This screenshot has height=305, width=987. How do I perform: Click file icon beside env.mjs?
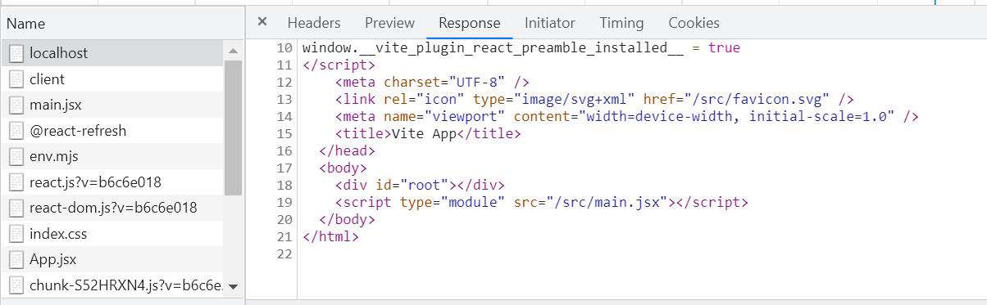coord(16,156)
